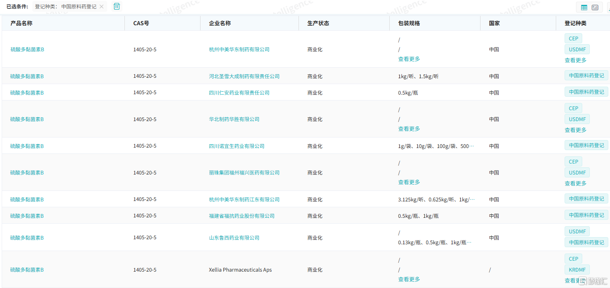Image resolution: width=610 pixels, height=288 pixels.
Task: Click USDMF tag in 杭州中美华东制药有限公司 row
Action: (x=577, y=49)
